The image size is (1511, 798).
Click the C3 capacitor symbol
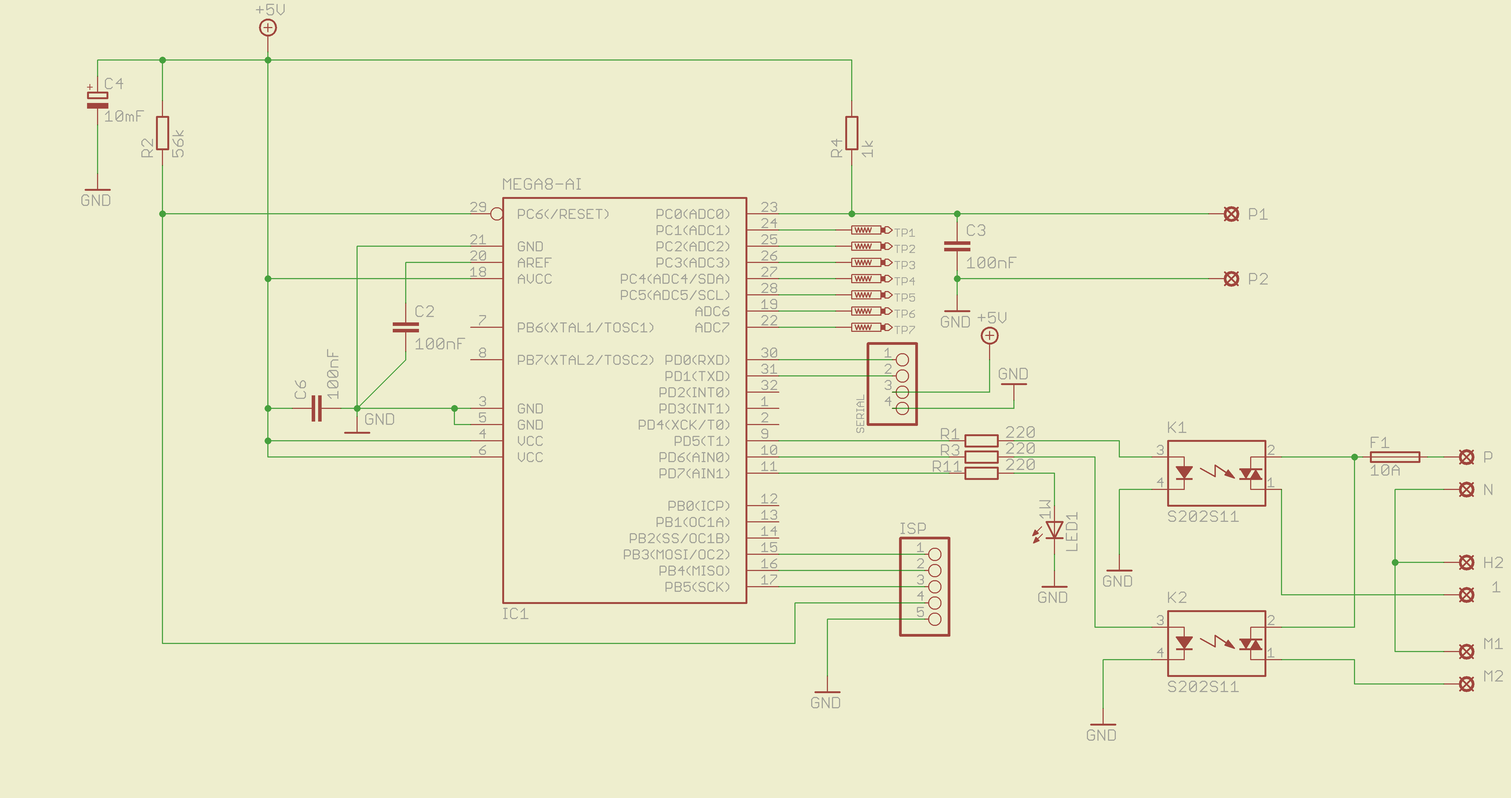coord(957,246)
